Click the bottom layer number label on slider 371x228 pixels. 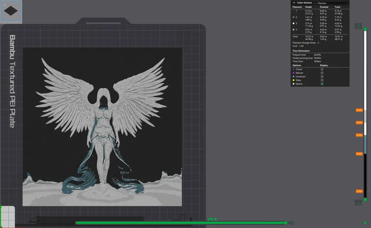click(x=358, y=202)
